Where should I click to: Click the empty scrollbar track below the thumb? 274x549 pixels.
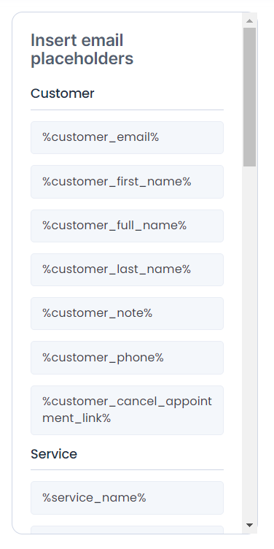tap(249, 342)
